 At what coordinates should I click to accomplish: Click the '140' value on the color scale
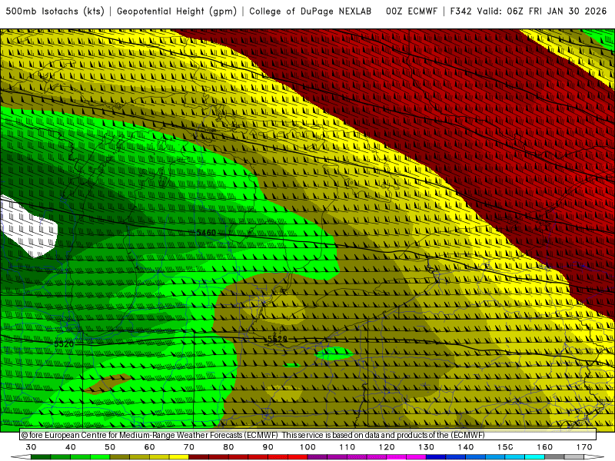[466, 447]
